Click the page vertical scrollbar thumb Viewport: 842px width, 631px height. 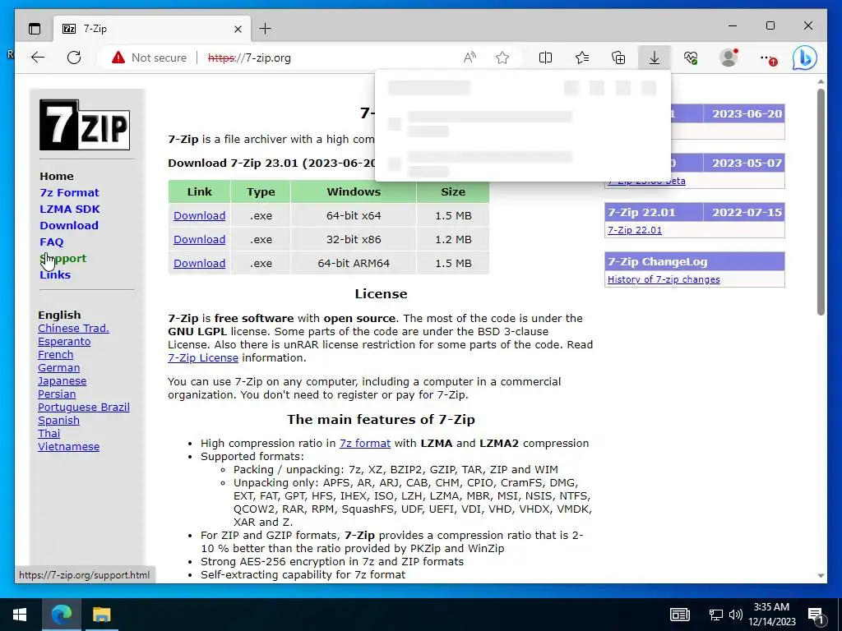pyautogui.click(x=821, y=202)
